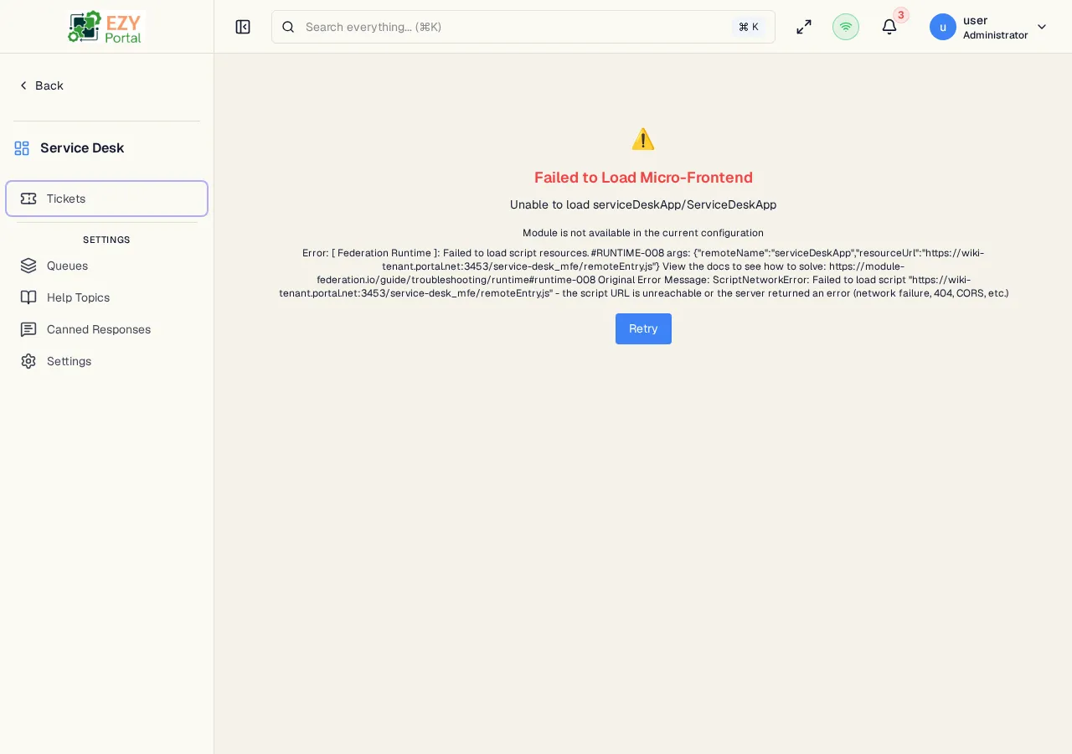This screenshot has height=754, width=1072.
Task: Open the Service Desk heading
Action: [82, 148]
